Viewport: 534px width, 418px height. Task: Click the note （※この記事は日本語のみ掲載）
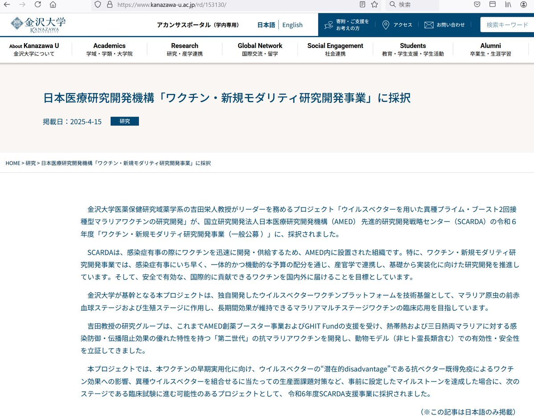coord(468,412)
